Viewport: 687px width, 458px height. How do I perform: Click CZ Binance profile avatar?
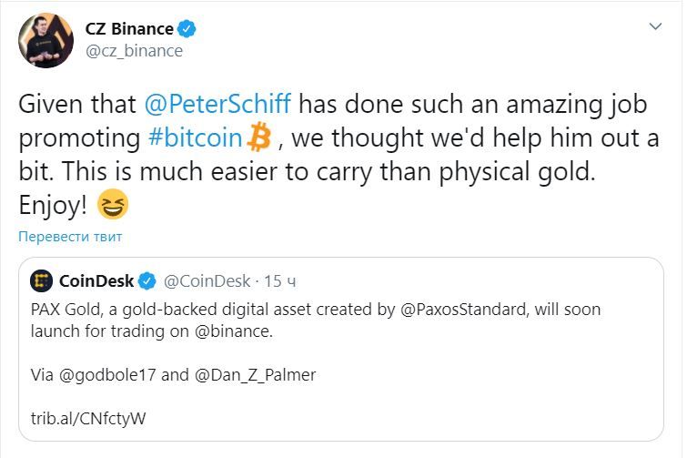tap(45, 40)
